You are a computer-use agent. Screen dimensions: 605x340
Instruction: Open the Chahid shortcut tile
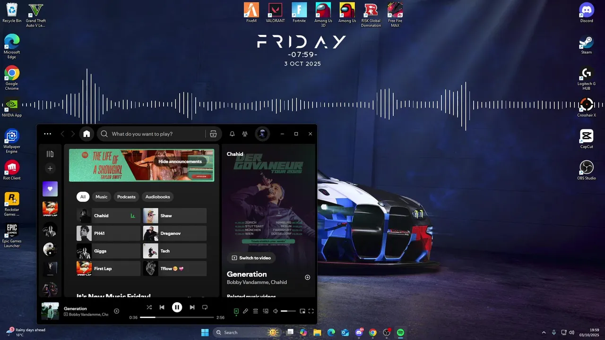pyautogui.click(x=108, y=216)
